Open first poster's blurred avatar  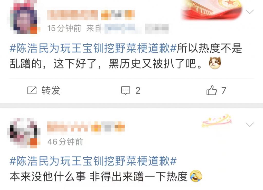[x=24, y=17]
